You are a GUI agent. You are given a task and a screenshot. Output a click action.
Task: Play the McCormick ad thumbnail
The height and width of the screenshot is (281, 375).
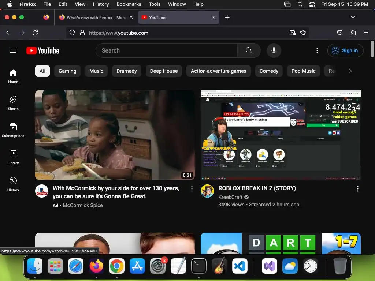tap(115, 135)
